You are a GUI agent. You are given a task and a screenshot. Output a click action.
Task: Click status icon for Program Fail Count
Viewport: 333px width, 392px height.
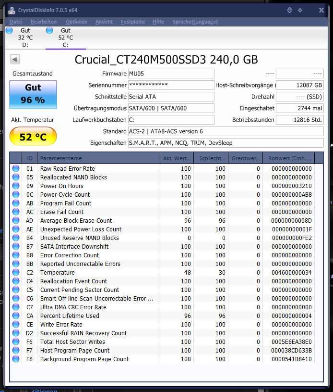(16, 203)
